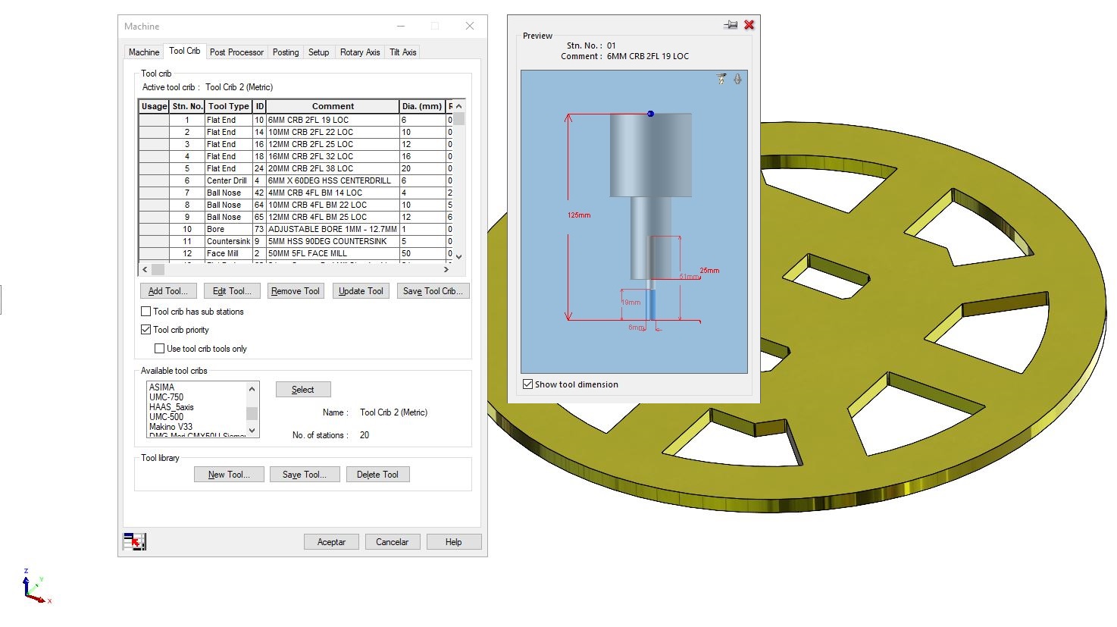Click the tool table vertical scrollbar thumb
The width and height of the screenshot is (1117, 627).
pyautogui.click(x=459, y=119)
